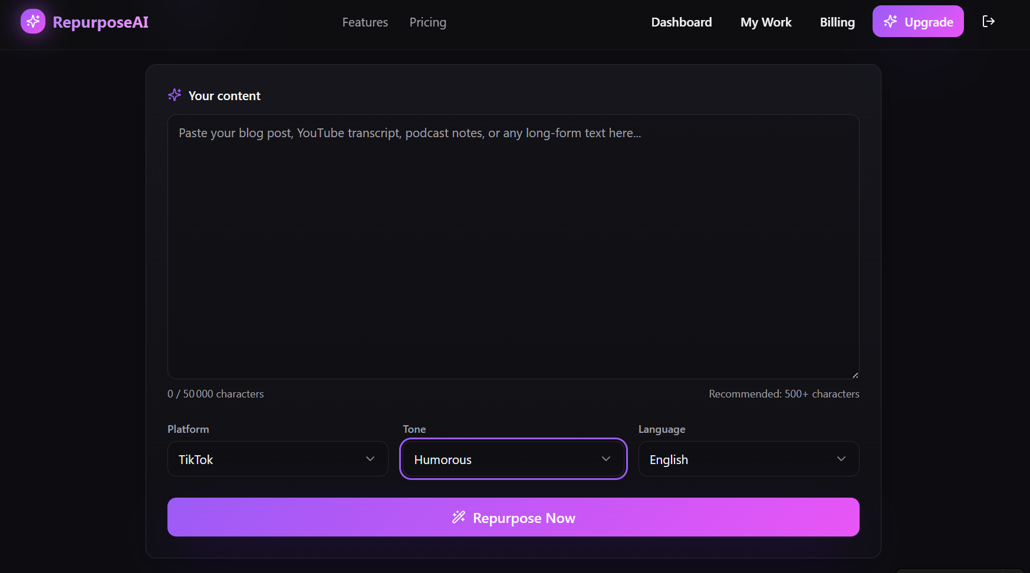The image size is (1030, 573).
Task: Open My Work section
Action: [766, 22]
